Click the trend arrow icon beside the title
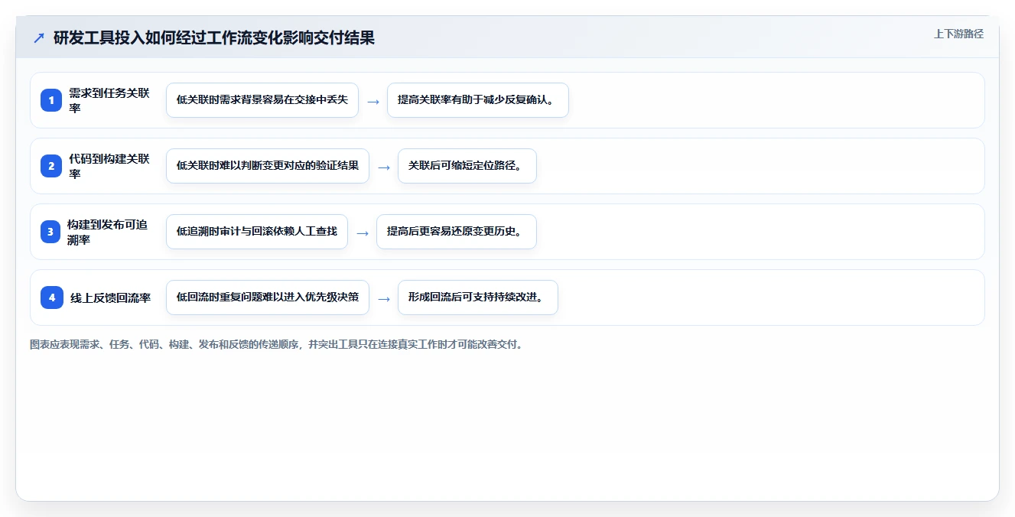 click(39, 37)
